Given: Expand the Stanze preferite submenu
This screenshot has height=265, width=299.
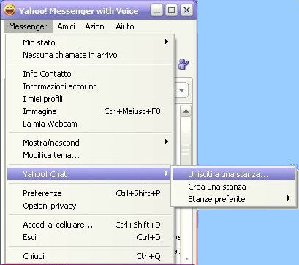Looking at the screenshot, I should point(233,199).
